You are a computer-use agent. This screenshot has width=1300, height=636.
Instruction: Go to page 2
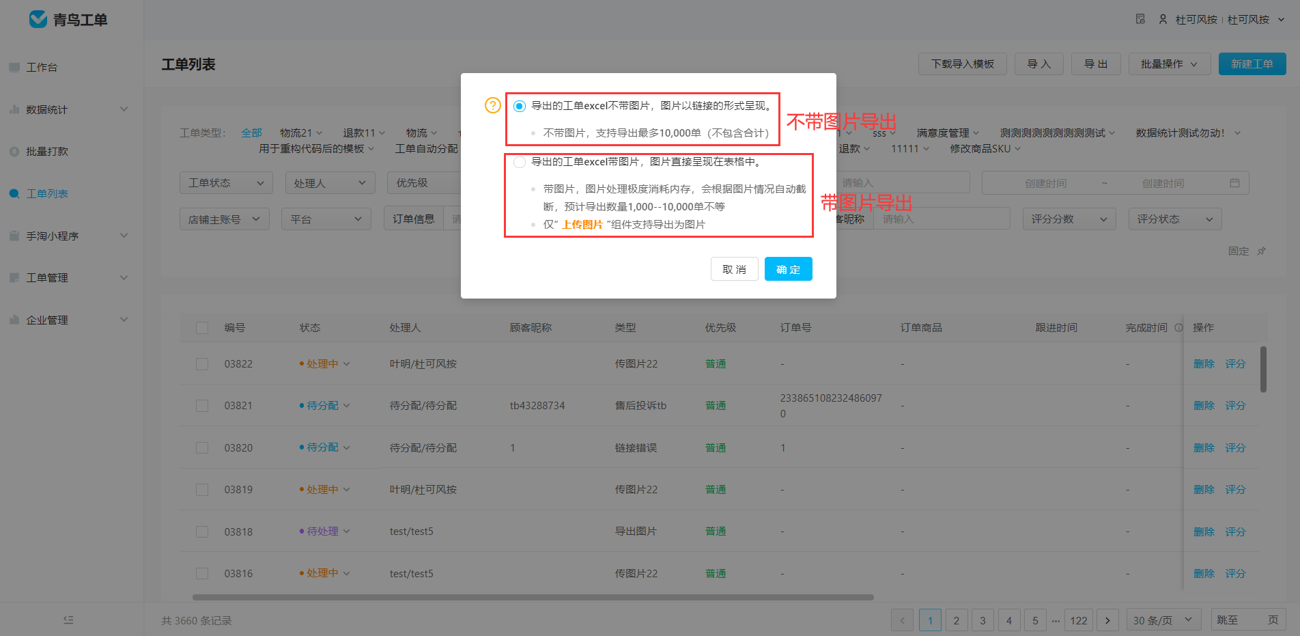[x=957, y=620]
